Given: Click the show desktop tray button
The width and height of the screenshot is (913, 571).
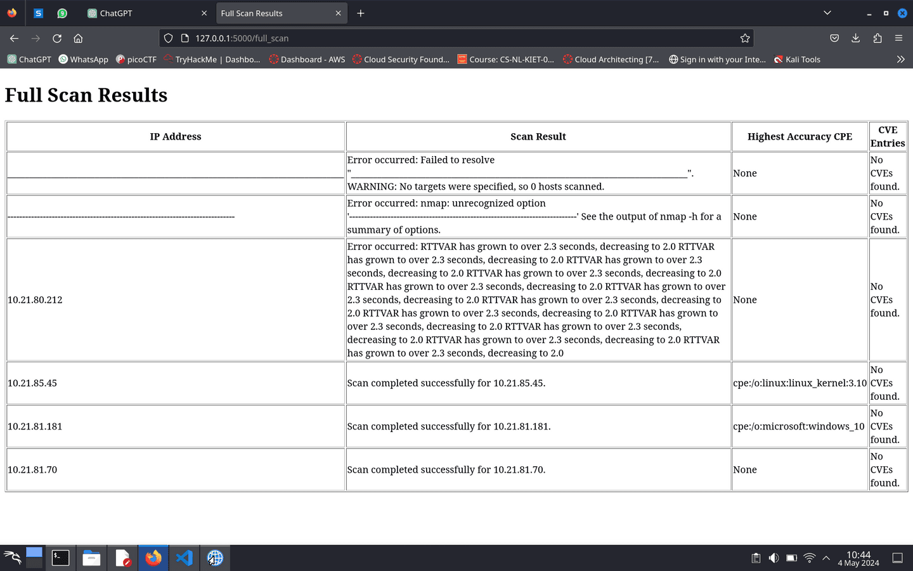Looking at the screenshot, I should pos(898,558).
